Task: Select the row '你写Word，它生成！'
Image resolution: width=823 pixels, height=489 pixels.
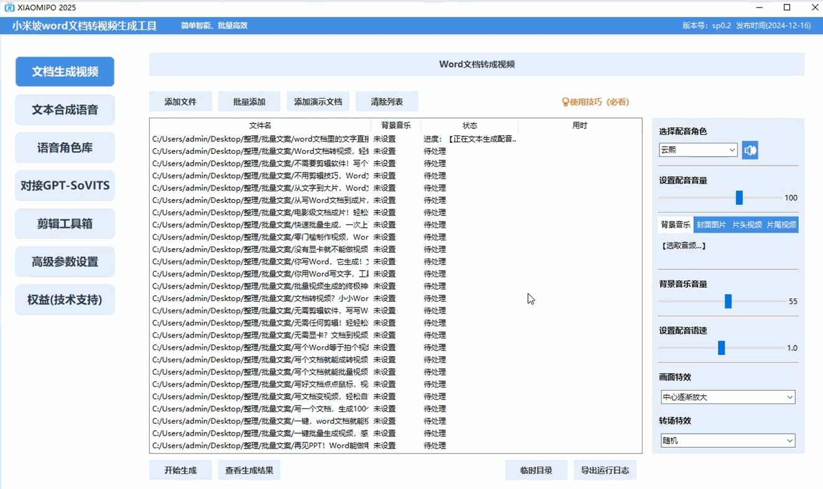Action: 395,262
